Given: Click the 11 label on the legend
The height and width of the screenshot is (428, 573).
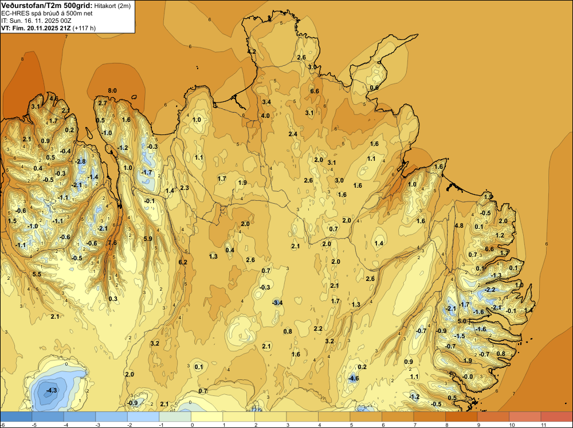Looking at the screenshot, I should pyautogui.click(x=543, y=425).
